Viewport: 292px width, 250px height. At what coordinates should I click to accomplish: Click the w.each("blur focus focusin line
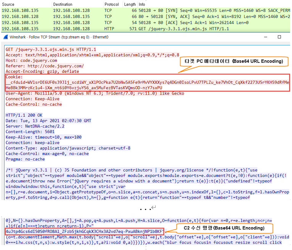point(144,242)
